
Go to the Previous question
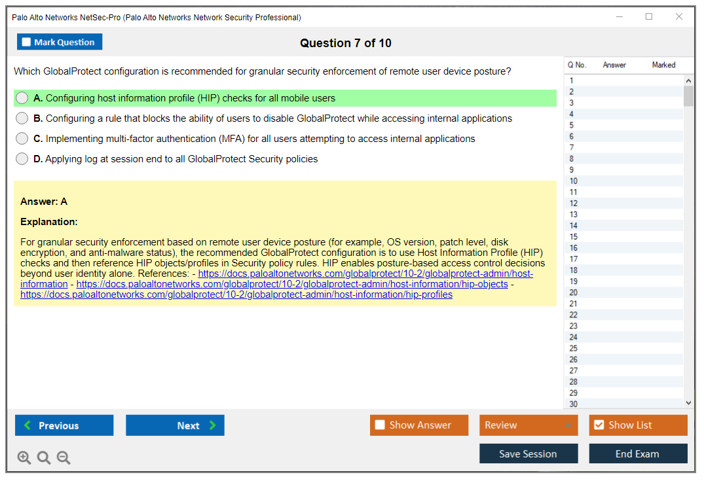pos(64,425)
